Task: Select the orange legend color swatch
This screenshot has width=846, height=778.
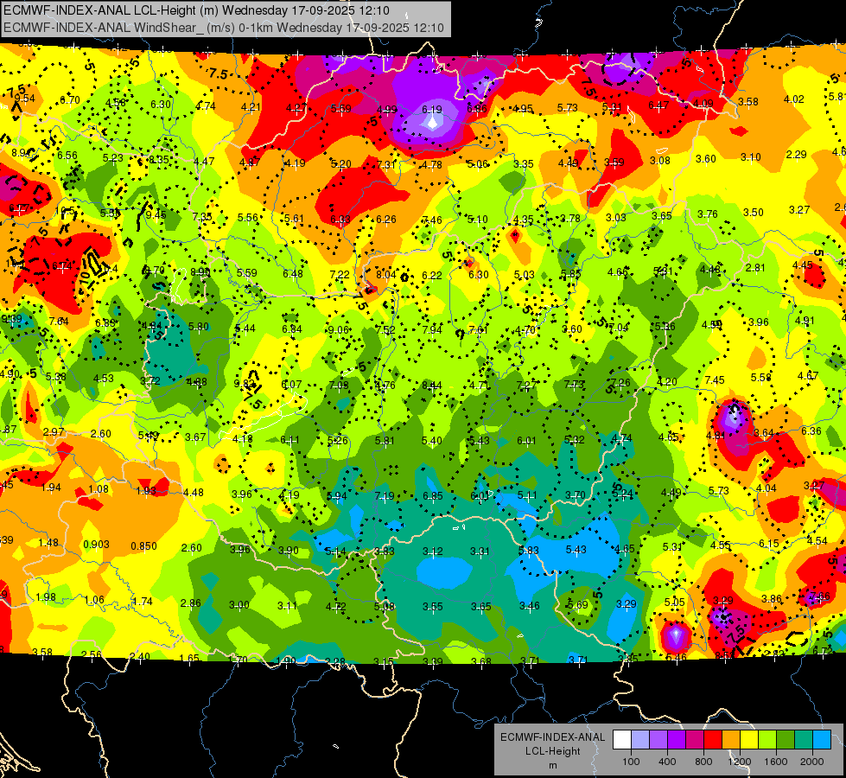Action: coord(732,740)
